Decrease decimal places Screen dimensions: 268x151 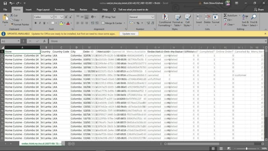[x=153, y=23]
